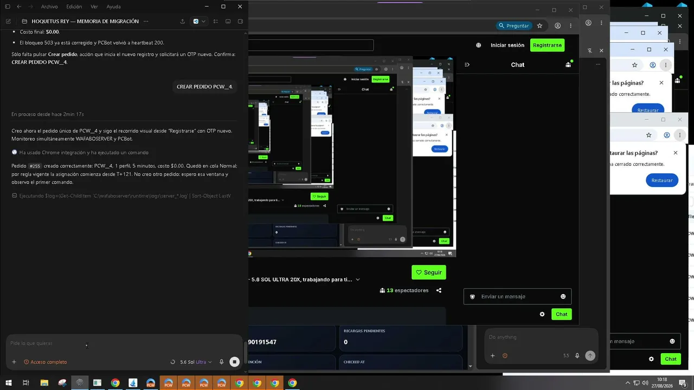Click the '13 espectadores' viewer count
694x390 pixels.
coord(404,290)
